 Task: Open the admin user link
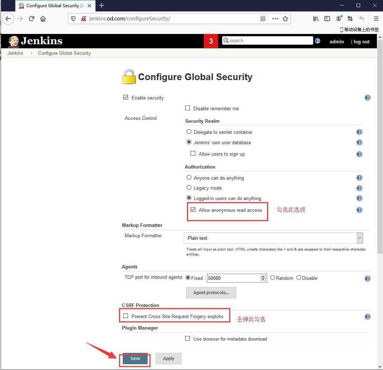(x=337, y=42)
